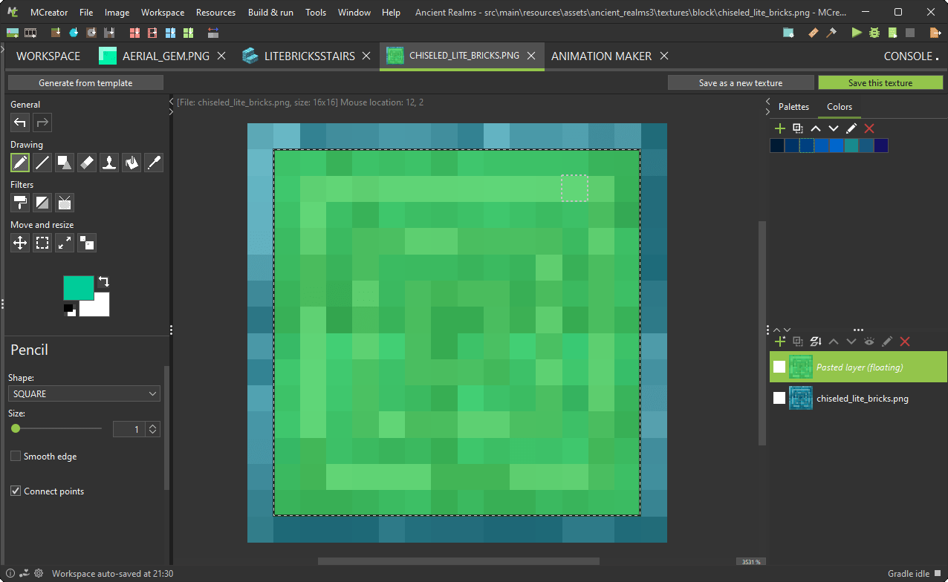Select the Line drawing tool
Viewport: 948px width, 582px height.
(42, 163)
